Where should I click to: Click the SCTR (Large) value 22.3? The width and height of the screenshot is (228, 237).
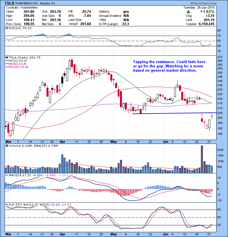[x=126, y=24]
